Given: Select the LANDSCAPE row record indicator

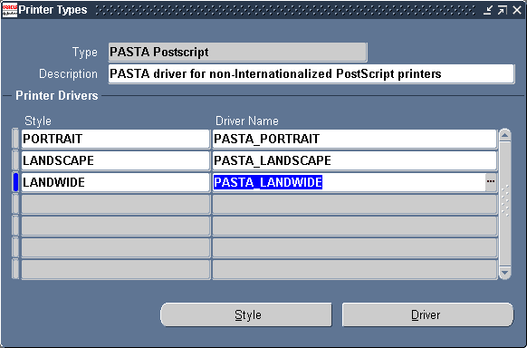Looking at the screenshot, I should tap(15, 160).
